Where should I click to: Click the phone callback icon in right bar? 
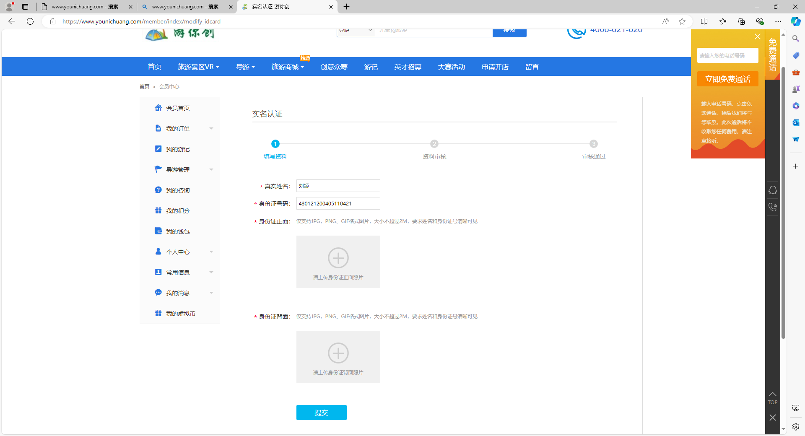click(x=772, y=207)
